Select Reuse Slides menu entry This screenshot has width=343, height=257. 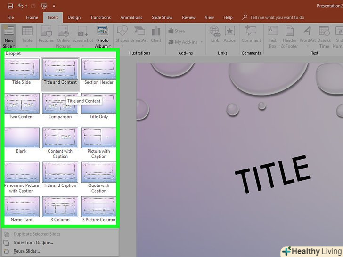[x=26, y=251]
